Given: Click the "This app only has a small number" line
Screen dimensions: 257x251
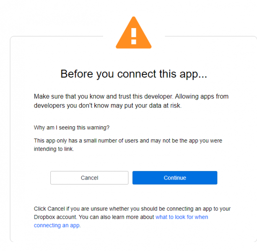Looking at the screenshot, I should click(76, 141).
